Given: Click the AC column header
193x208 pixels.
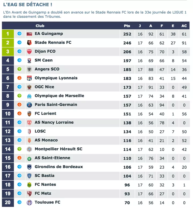Looking at the screenshot, I should coord(184,26).
